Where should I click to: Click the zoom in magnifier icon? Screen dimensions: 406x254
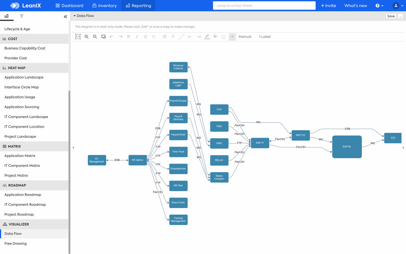pos(87,37)
